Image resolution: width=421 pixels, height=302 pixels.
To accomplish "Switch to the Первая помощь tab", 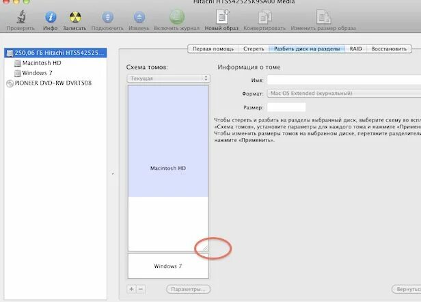I will pyautogui.click(x=213, y=49).
